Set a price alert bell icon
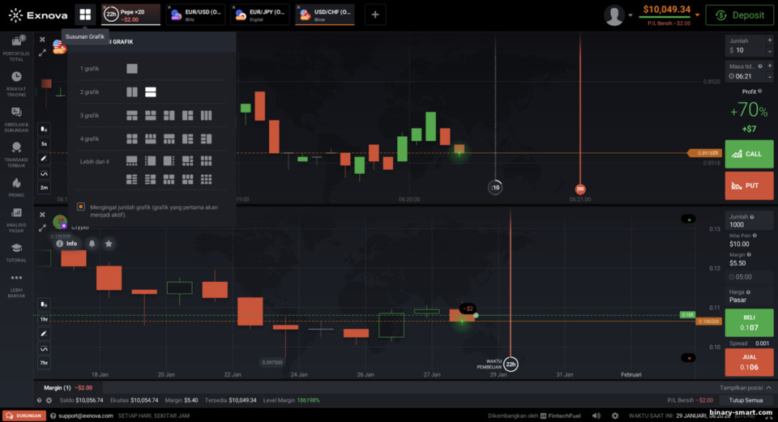The image size is (778, 422). click(x=92, y=244)
